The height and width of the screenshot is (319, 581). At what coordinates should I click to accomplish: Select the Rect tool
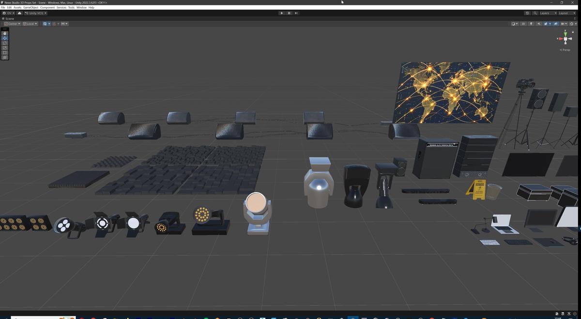coord(5,53)
